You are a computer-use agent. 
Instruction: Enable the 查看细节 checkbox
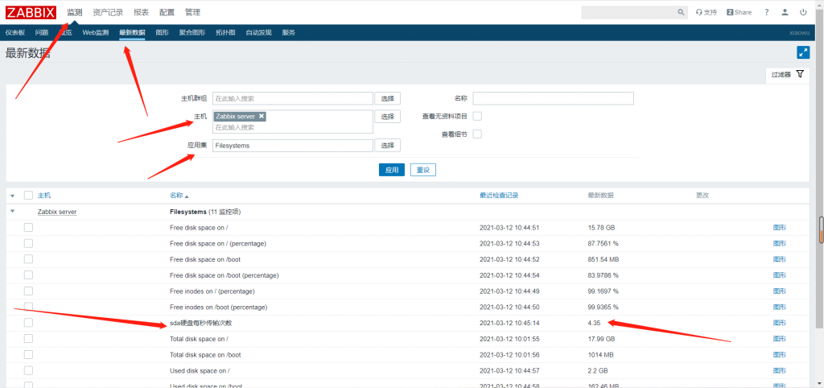pos(477,134)
